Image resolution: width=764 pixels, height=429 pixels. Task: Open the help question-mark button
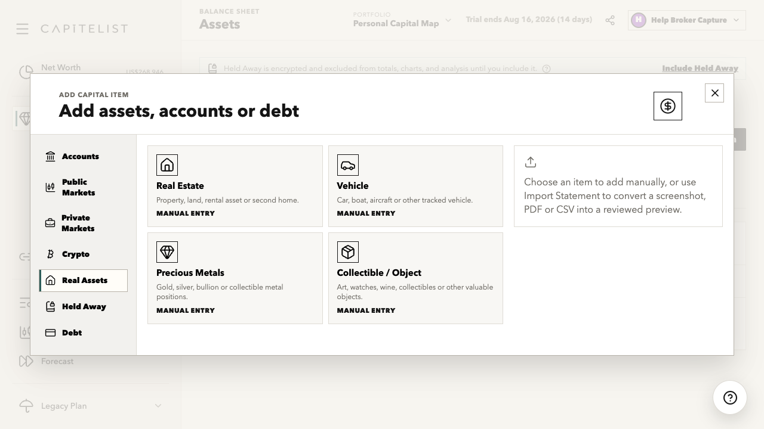(x=730, y=397)
